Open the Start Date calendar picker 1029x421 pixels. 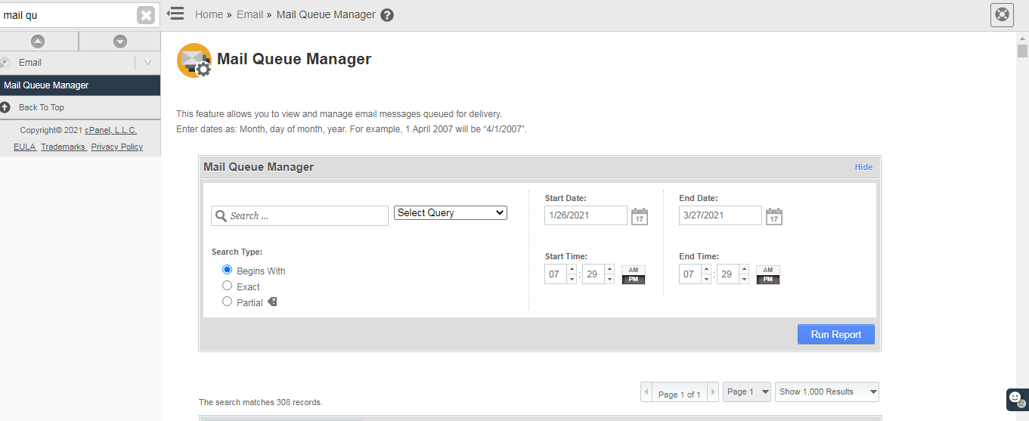tap(640, 216)
